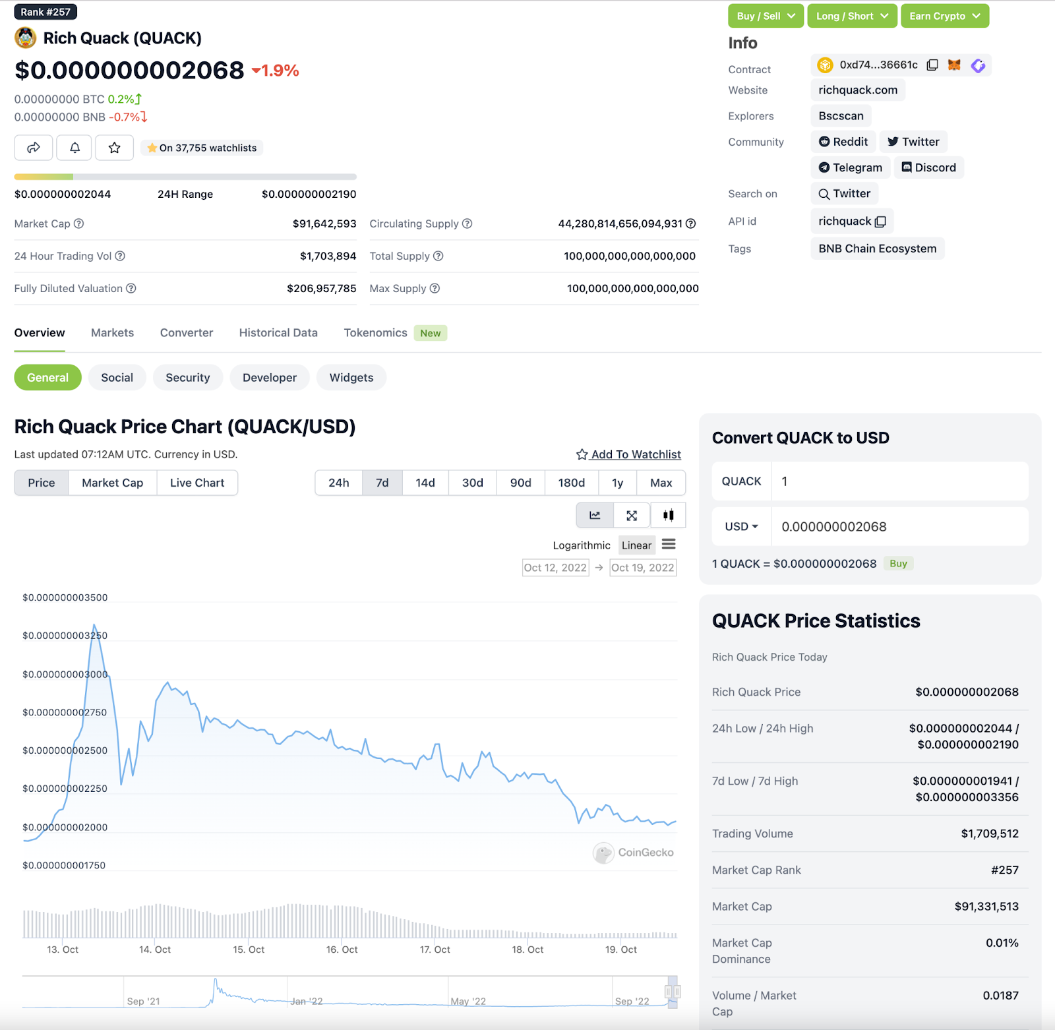
Task: Open Telegram community link
Action: 851,167
